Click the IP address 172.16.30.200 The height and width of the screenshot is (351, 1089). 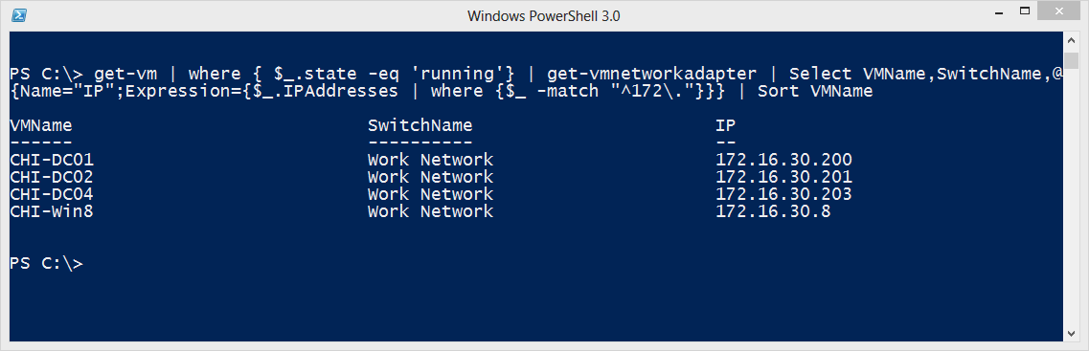(x=783, y=159)
